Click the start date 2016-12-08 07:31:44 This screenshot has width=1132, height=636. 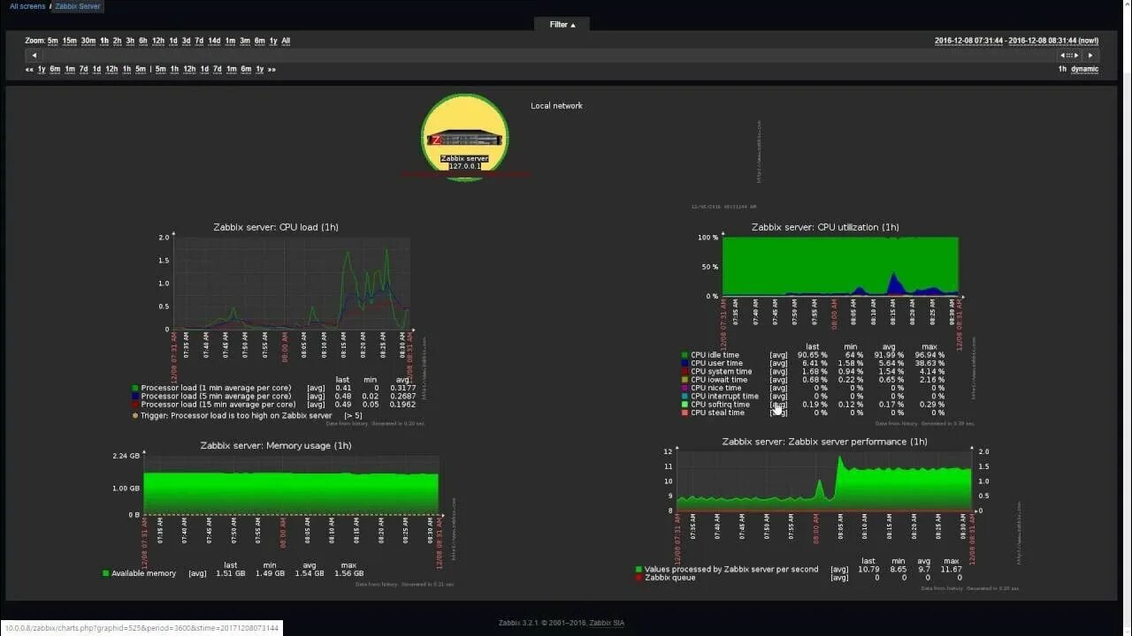969,41
